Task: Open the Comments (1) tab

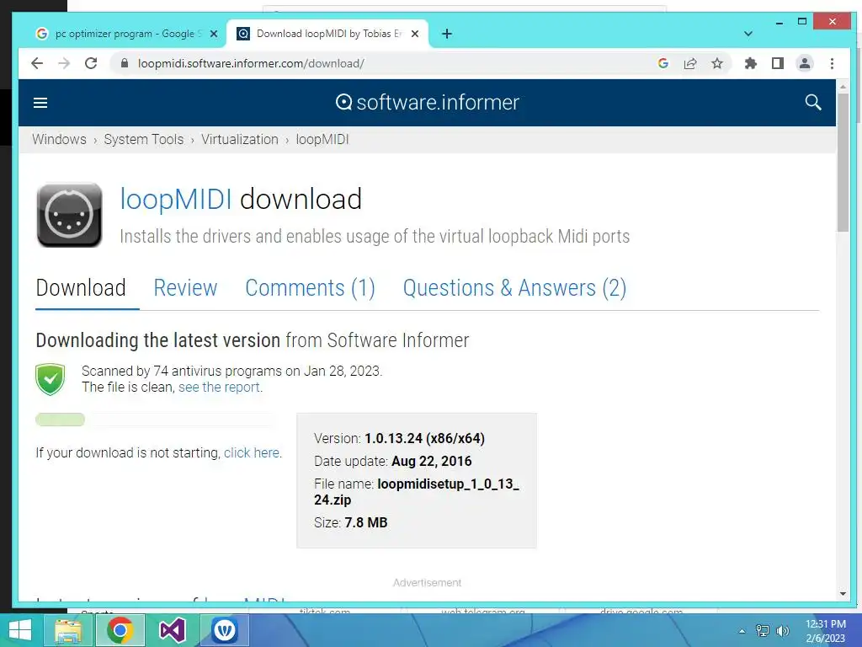Action: point(310,288)
